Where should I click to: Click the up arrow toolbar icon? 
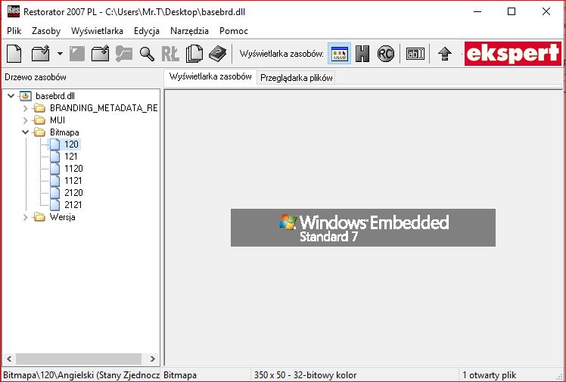(445, 54)
